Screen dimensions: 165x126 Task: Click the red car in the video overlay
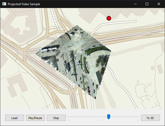(88, 89)
